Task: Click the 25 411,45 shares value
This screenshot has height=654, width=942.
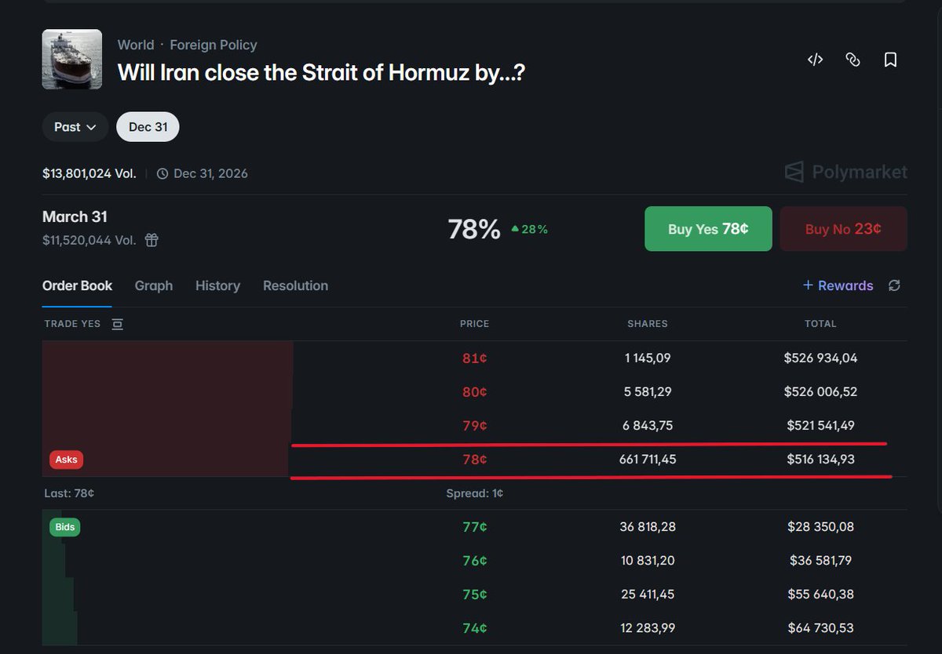Action: pyautogui.click(x=648, y=594)
